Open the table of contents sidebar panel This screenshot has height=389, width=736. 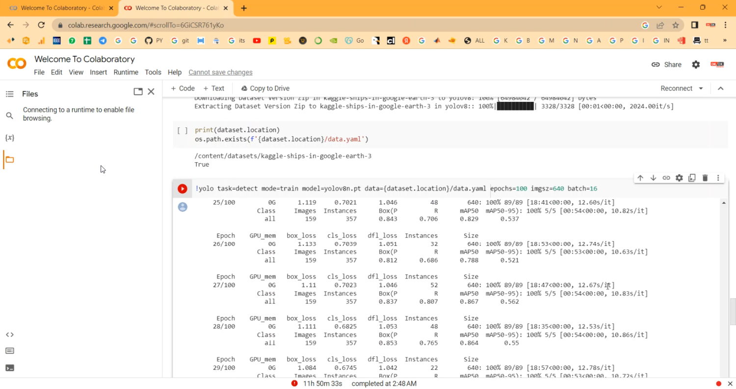(9, 94)
